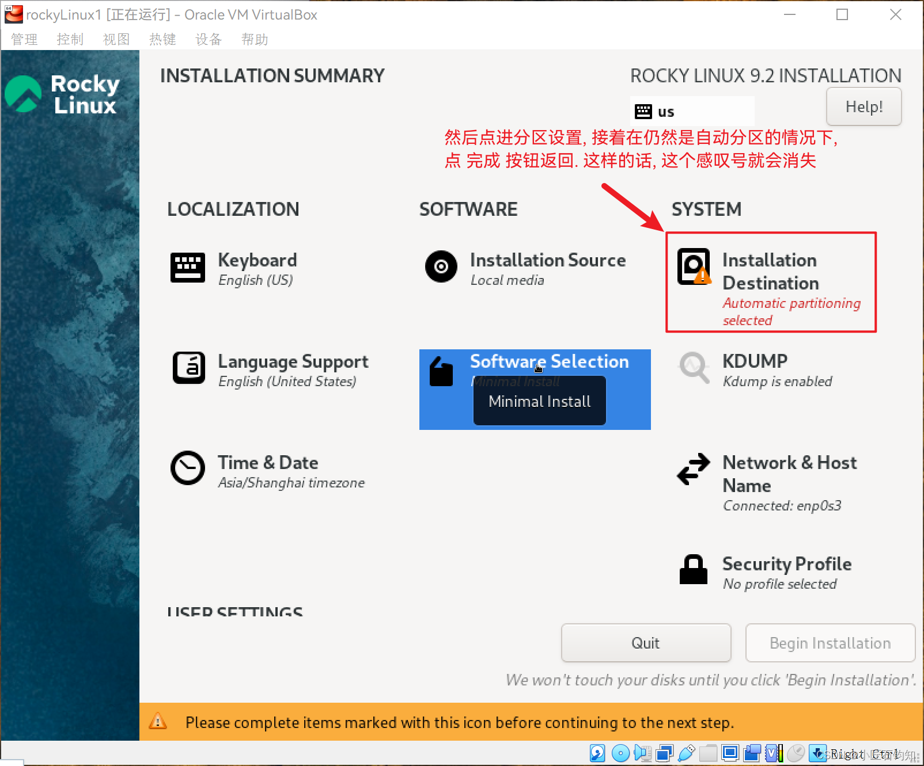Click the VirtualBox optical drive indicator
Viewport: 924px width, 766px height.
(620, 753)
